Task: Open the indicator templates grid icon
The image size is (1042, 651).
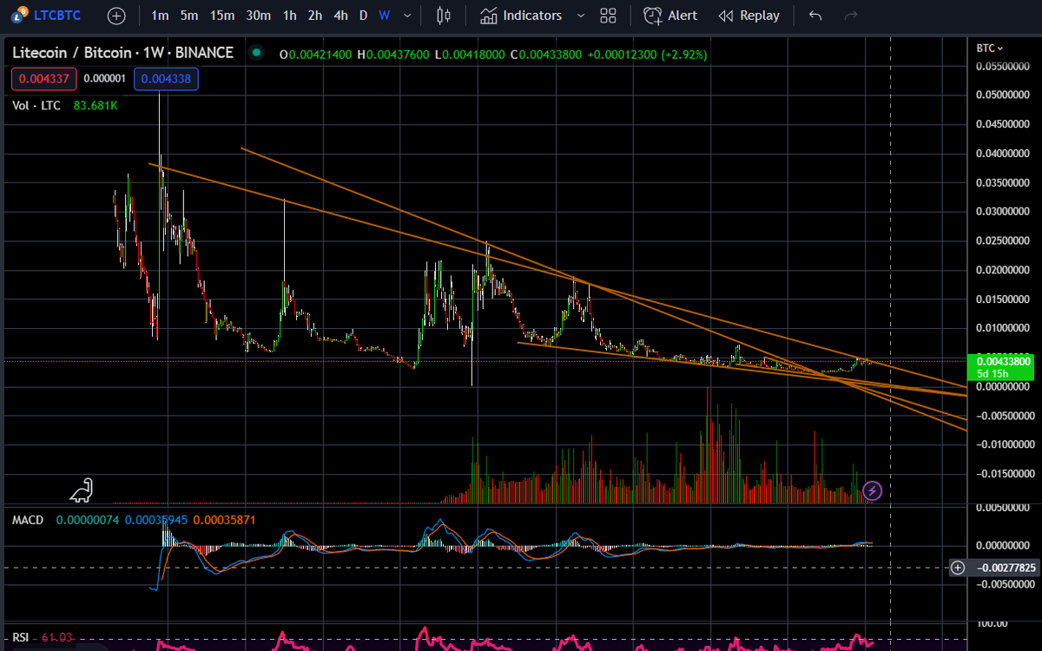Action: 608,16
